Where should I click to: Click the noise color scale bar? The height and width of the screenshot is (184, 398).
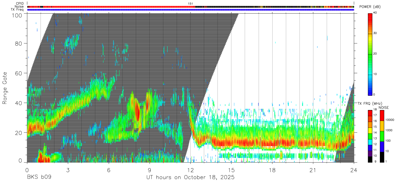pos(381,136)
